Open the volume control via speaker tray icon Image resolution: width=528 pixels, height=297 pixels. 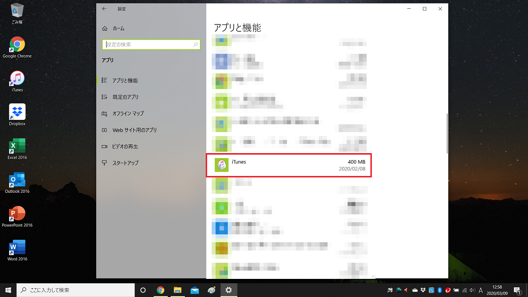pos(471,290)
